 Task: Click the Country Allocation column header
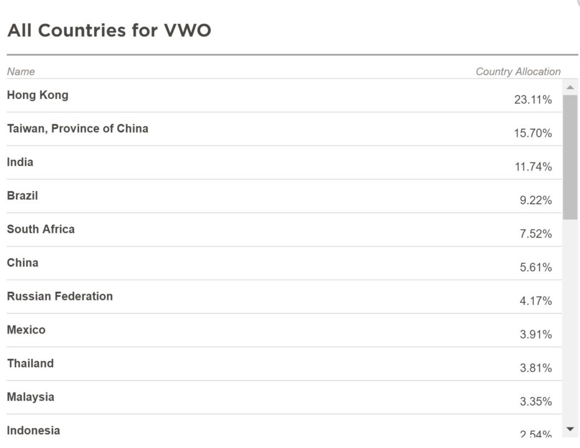(518, 72)
